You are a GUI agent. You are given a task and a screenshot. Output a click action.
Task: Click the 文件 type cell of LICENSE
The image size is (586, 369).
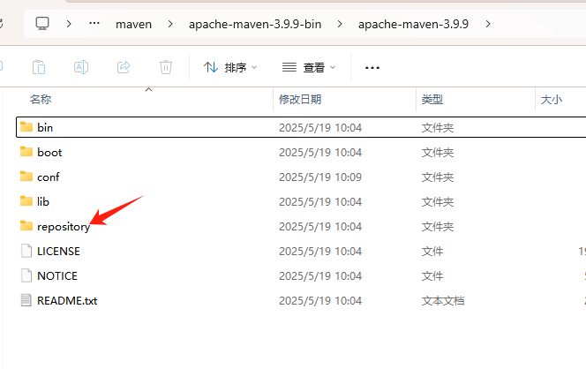pos(432,252)
